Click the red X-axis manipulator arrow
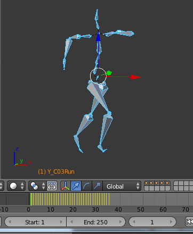 136,77
